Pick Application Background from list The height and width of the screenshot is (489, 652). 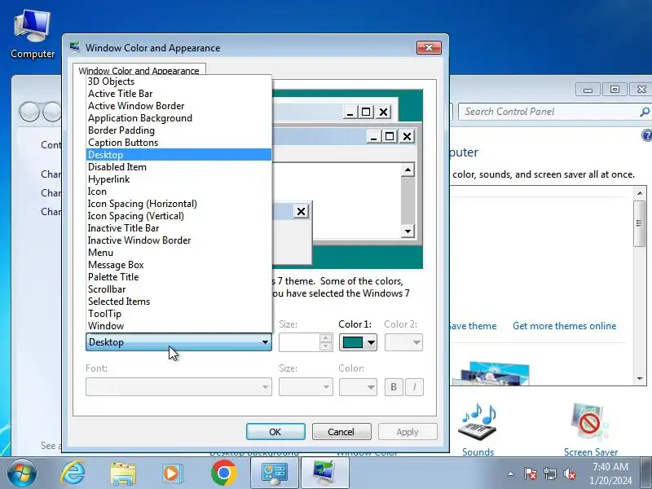[x=178, y=118]
